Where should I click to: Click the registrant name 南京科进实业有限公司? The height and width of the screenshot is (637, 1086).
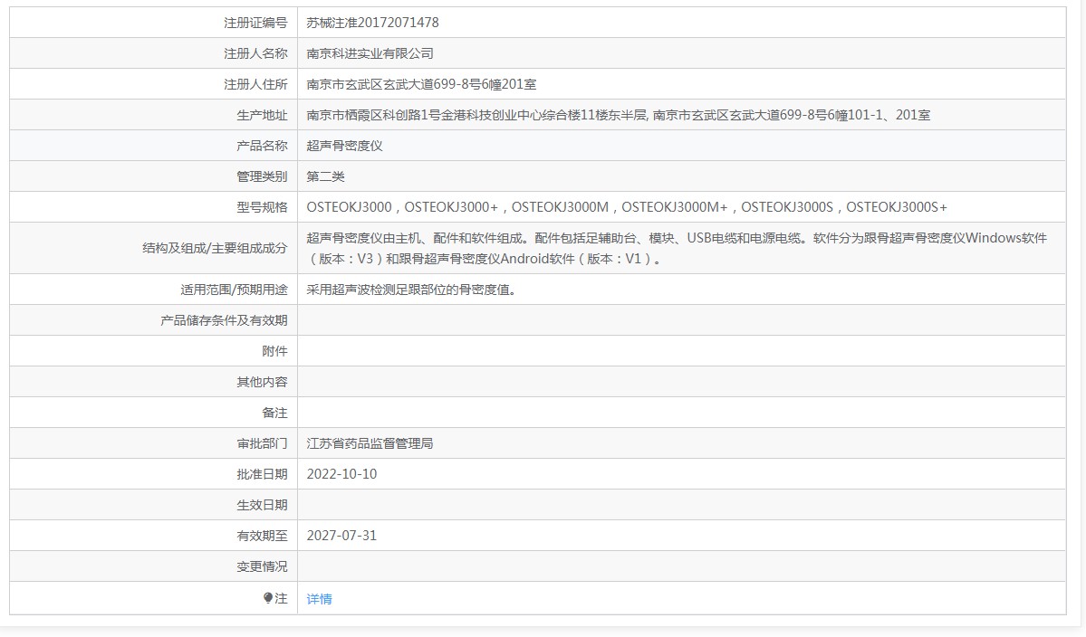pyautogui.click(x=370, y=53)
